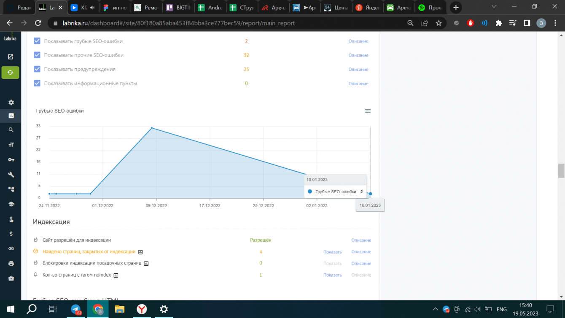565x318 pixels.
Task: Open chart icon beside 'Блокировки индексации посадочных страниц'
Action: [x=146, y=264]
